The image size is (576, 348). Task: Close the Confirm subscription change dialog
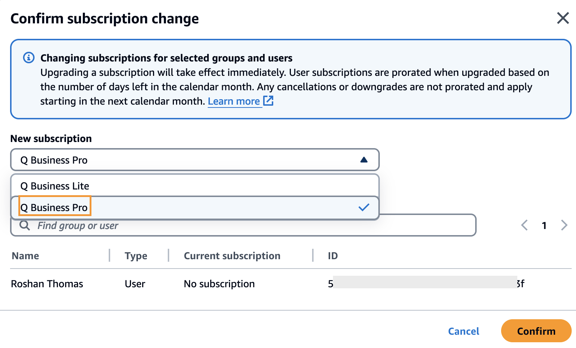563,18
